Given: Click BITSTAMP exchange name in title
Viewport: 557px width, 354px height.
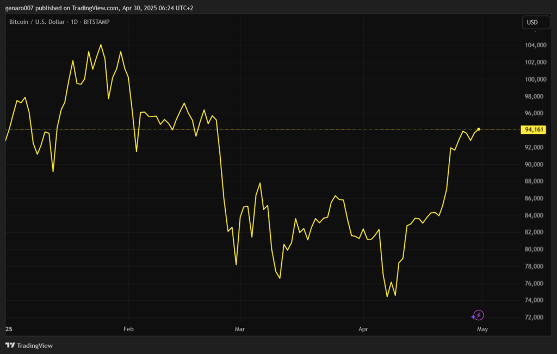Looking at the screenshot, I should (95, 22).
